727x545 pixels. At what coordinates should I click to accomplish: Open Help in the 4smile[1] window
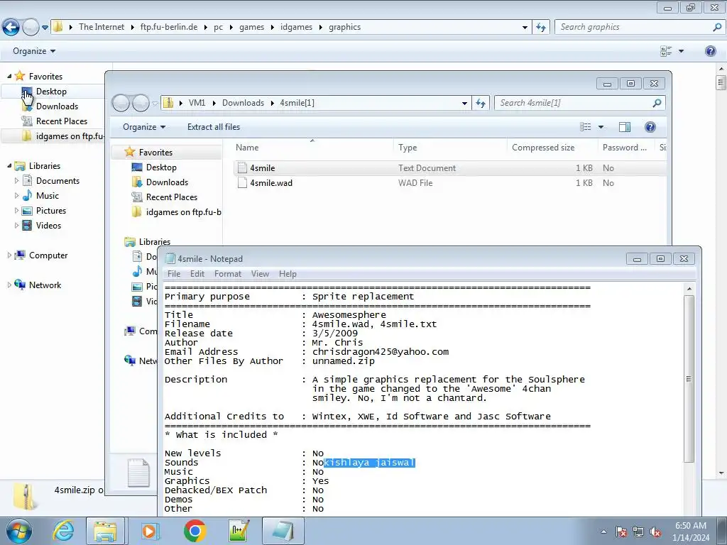pos(650,127)
